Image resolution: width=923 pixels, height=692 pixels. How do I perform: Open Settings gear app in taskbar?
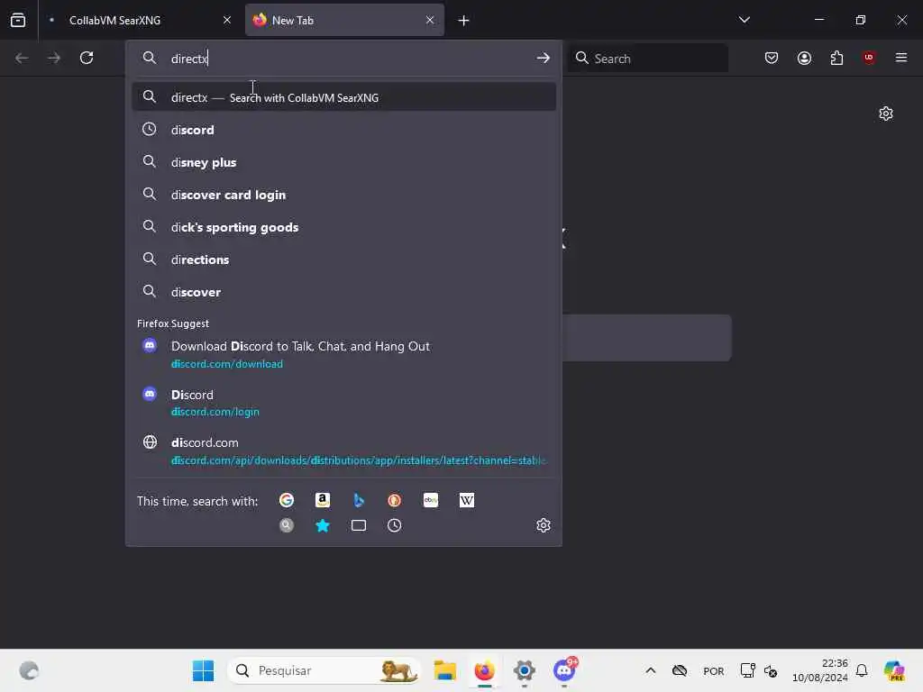524,670
